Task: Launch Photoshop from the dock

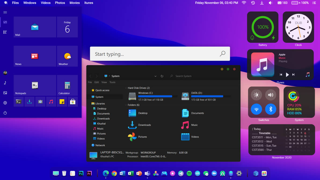Action: point(81,174)
